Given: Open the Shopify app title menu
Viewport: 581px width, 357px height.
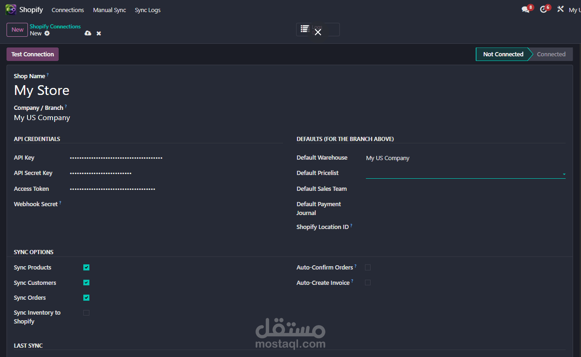Looking at the screenshot, I should pyautogui.click(x=31, y=10).
